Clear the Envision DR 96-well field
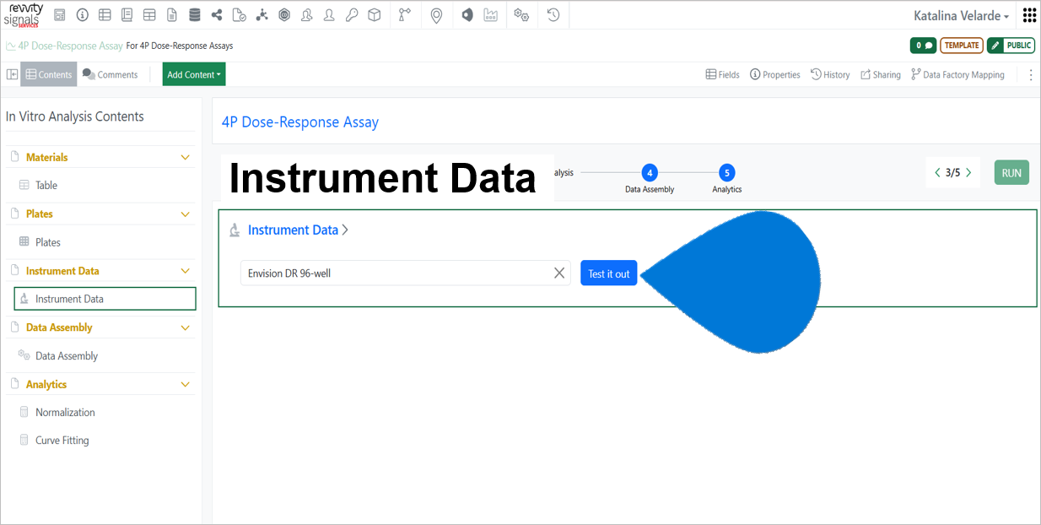This screenshot has height=525, width=1041. (558, 273)
